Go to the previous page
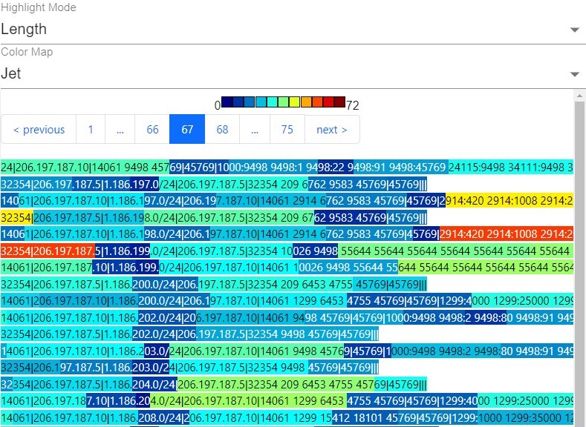Image resolution: width=586 pixels, height=427 pixels. point(39,130)
